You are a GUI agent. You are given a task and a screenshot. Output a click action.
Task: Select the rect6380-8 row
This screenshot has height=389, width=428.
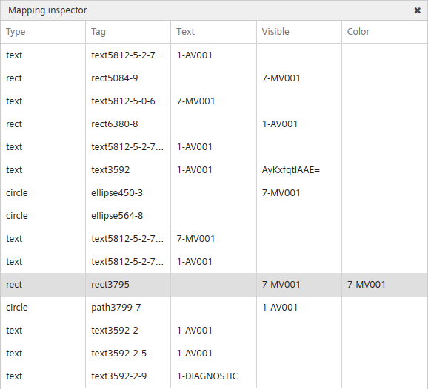coord(214,124)
